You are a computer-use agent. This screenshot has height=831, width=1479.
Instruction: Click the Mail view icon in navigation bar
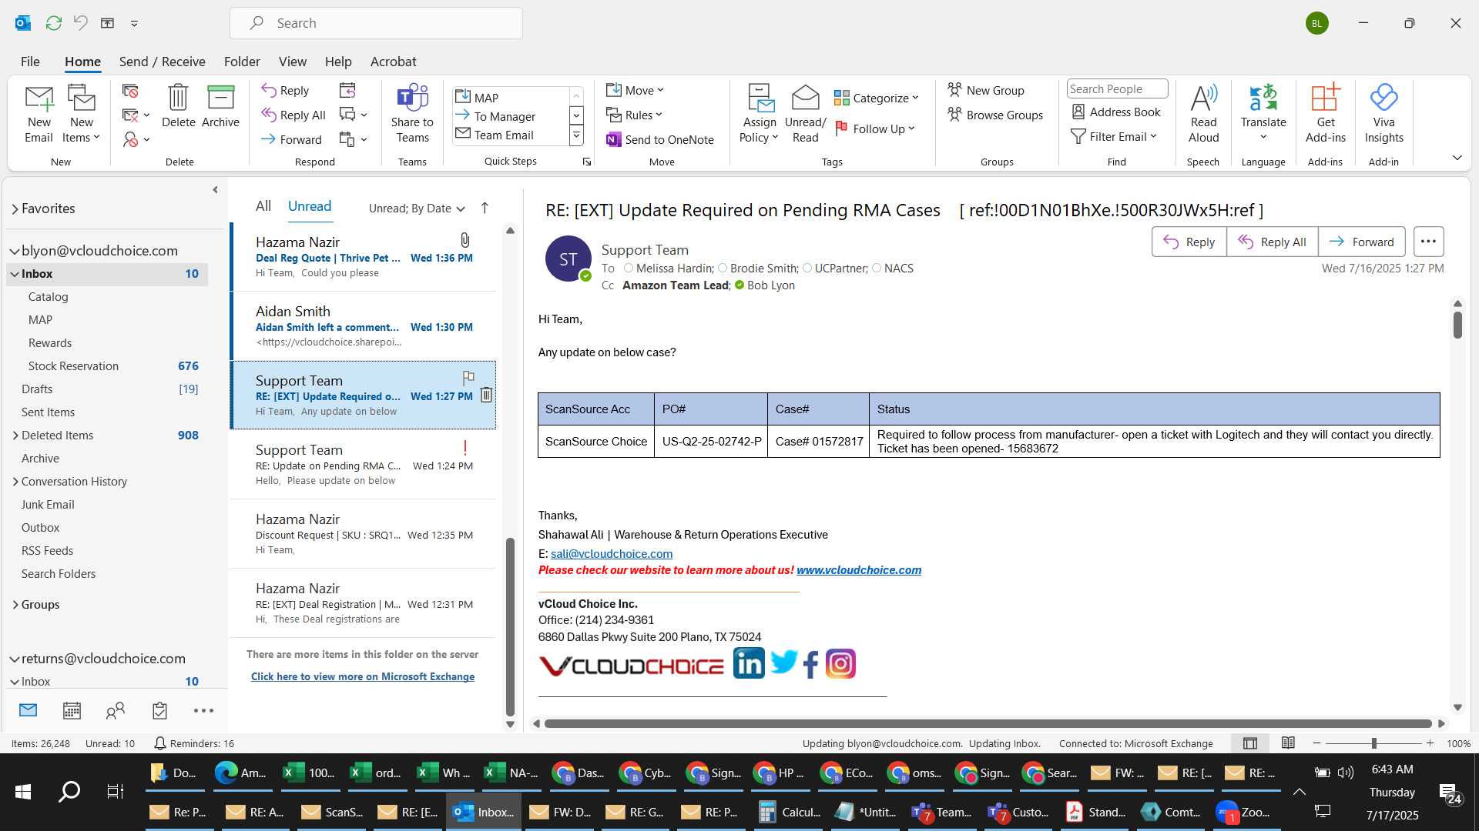[28, 710]
